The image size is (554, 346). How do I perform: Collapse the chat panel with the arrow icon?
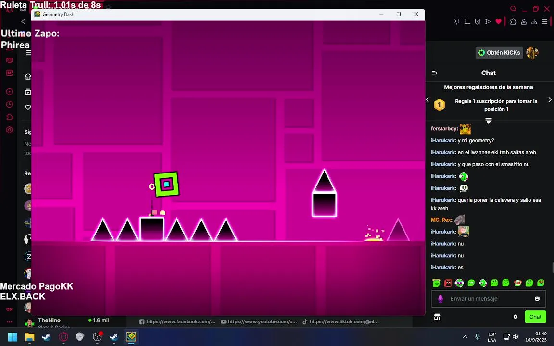(435, 73)
